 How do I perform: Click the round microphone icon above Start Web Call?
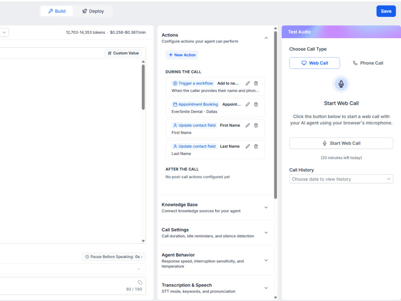341,84
